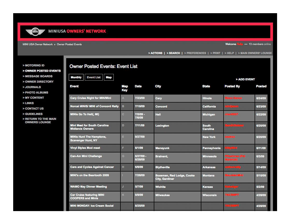Open Photo Albums in the sidebar
Screen dimensions: 290x224
coord(35,92)
